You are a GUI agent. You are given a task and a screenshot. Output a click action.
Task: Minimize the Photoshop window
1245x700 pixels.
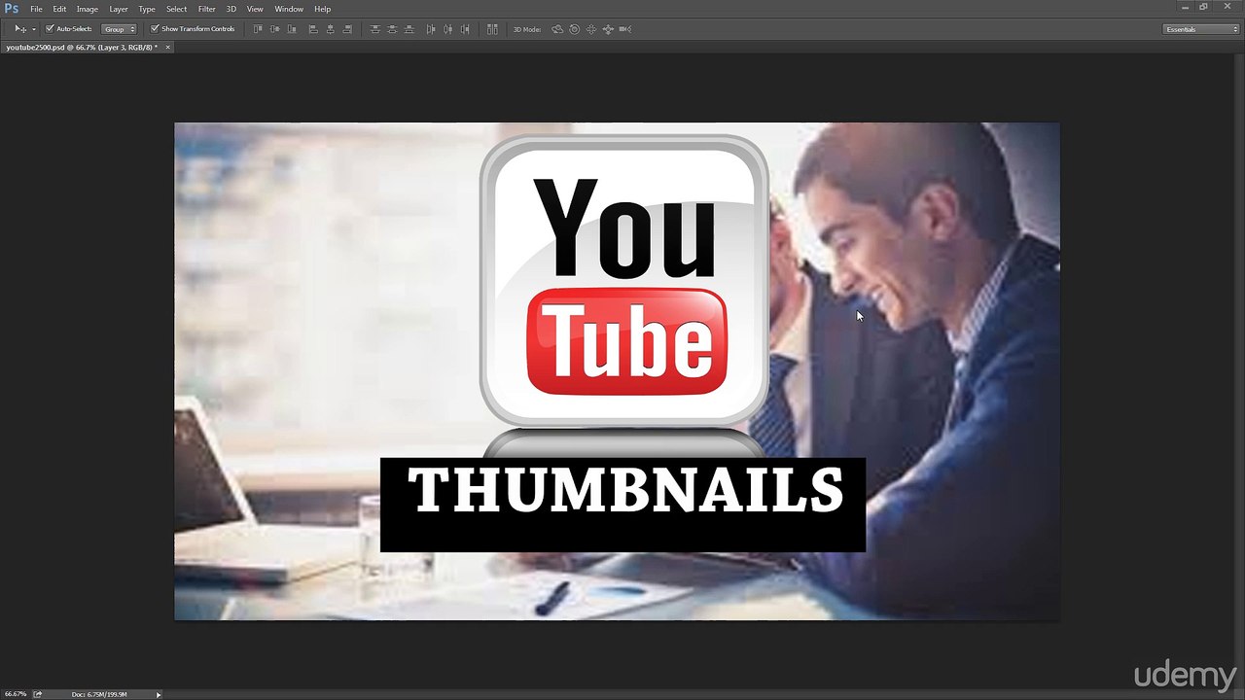coord(1185,7)
